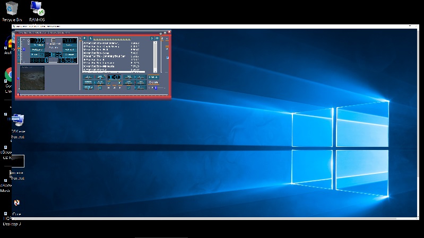The height and width of the screenshot is (238, 424).
Task: Click the bottom track progress slider handle
Action: click(19, 94)
